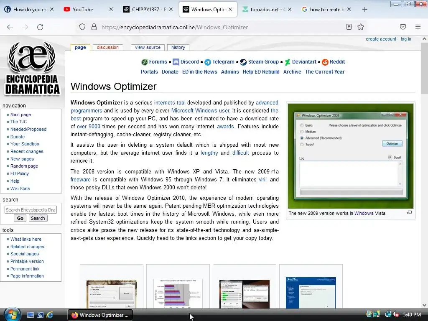Click 'What links here' in tools
This screenshot has width=428, height=321.
pos(25,239)
